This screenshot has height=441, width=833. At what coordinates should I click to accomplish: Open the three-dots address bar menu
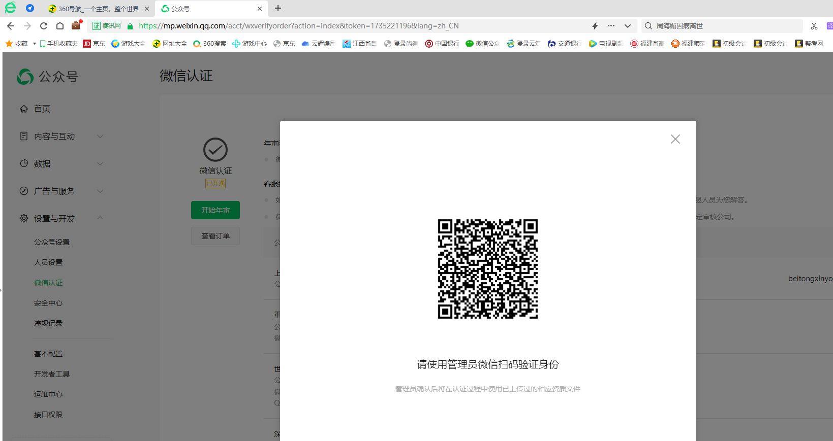tap(611, 26)
